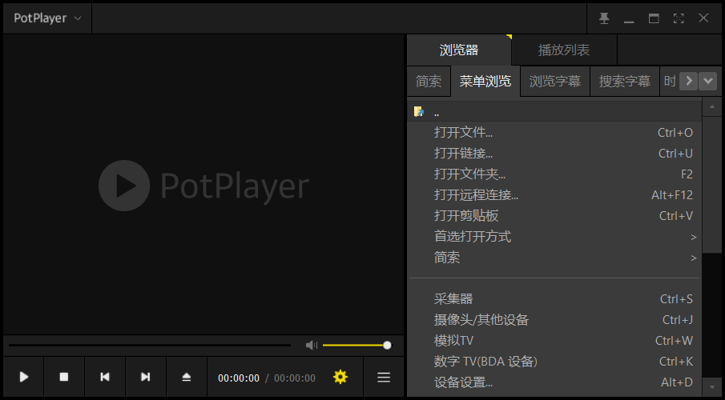Choose 设备设置... menu entry

554,382
